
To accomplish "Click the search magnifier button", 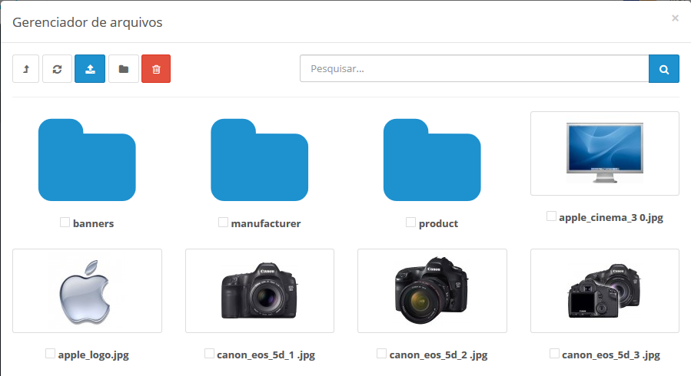I will (664, 69).
